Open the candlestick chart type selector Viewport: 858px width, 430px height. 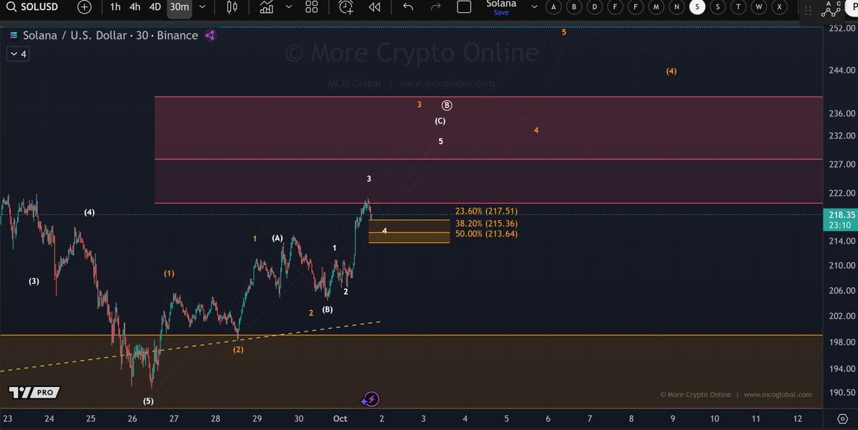click(232, 7)
